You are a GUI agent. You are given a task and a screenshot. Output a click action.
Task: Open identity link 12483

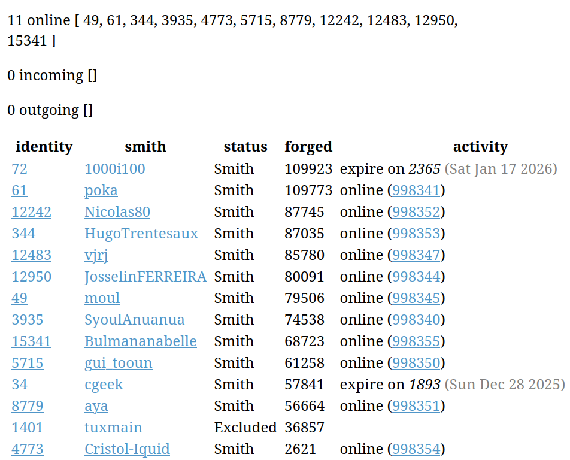31,255
